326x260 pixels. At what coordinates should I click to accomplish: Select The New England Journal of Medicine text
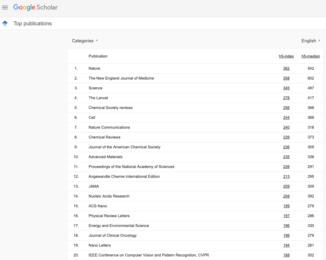pos(121,78)
